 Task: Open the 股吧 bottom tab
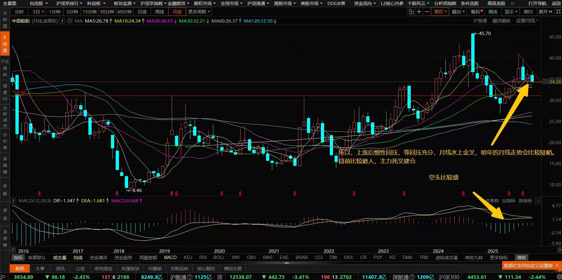click(20, 269)
